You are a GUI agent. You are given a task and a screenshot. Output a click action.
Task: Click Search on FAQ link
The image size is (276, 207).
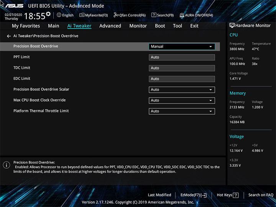point(261,195)
